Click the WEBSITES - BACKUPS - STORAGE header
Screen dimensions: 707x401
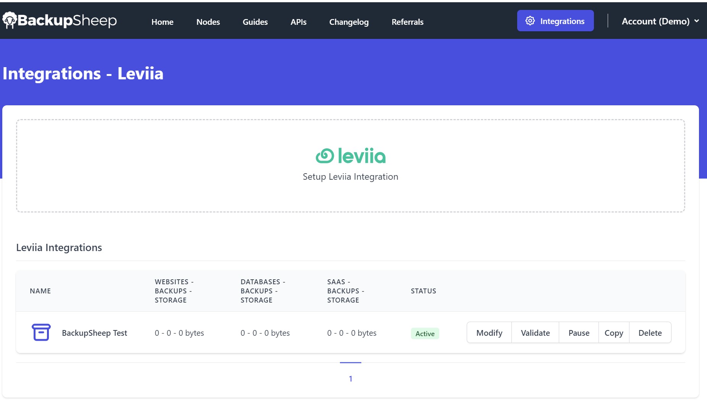(174, 291)
